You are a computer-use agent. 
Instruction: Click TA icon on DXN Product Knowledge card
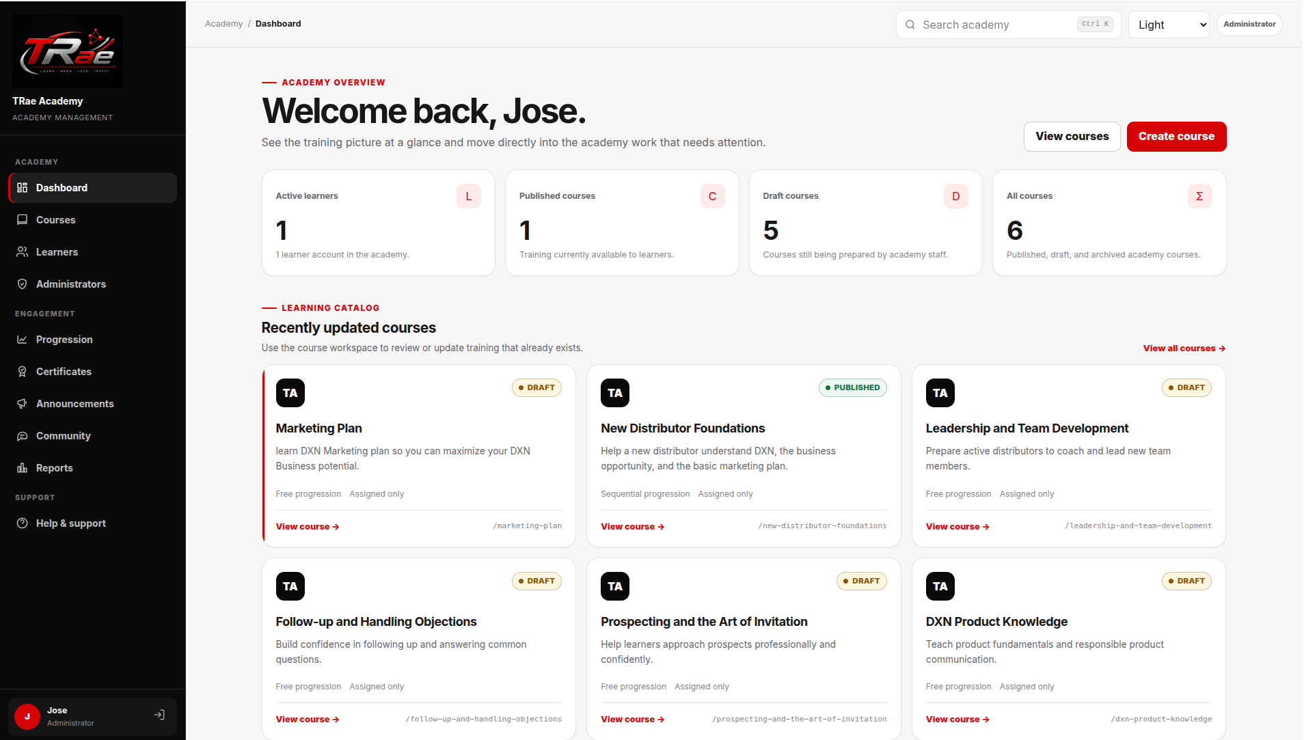[940, 586]
